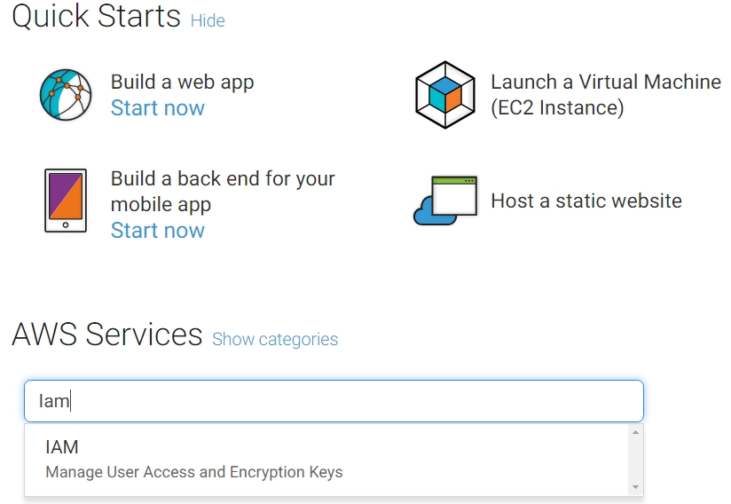The height and width of the screenshot is (504, 731).
Task: Select the IAM suggestion from the dropdown
Action: click(x=62, y=447)
